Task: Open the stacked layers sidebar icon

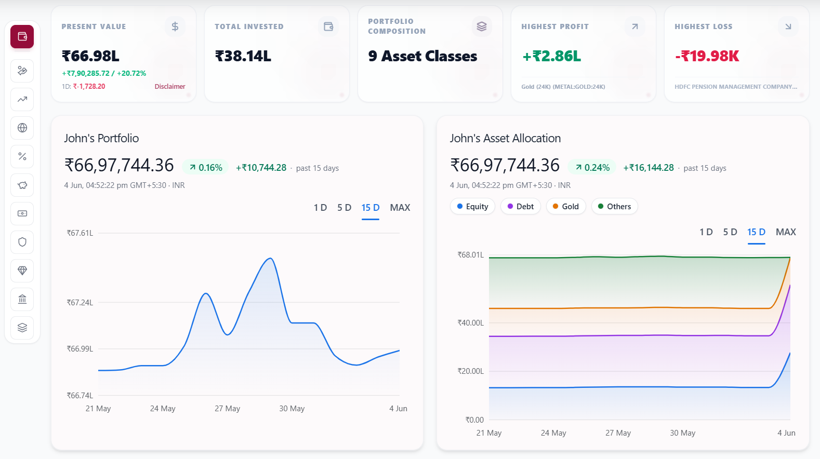Action: [x=22, y=328]
